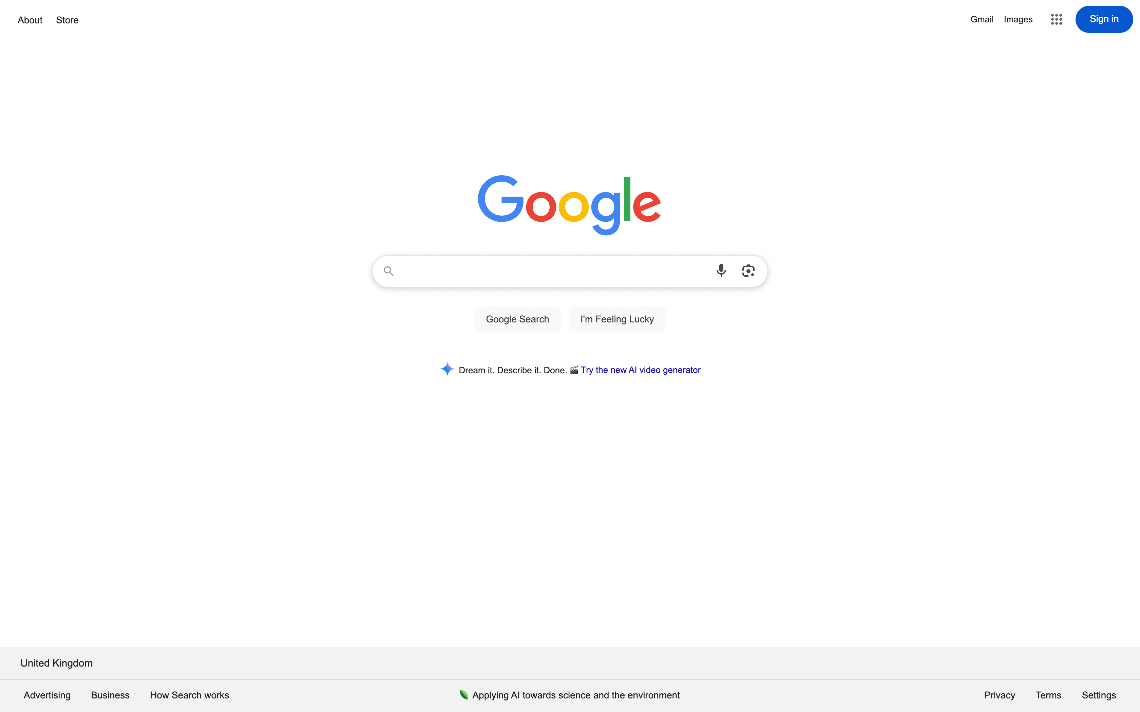Click the green leaf icon in footer
The image size is (1140, 712).
click(x=464, y=695)
